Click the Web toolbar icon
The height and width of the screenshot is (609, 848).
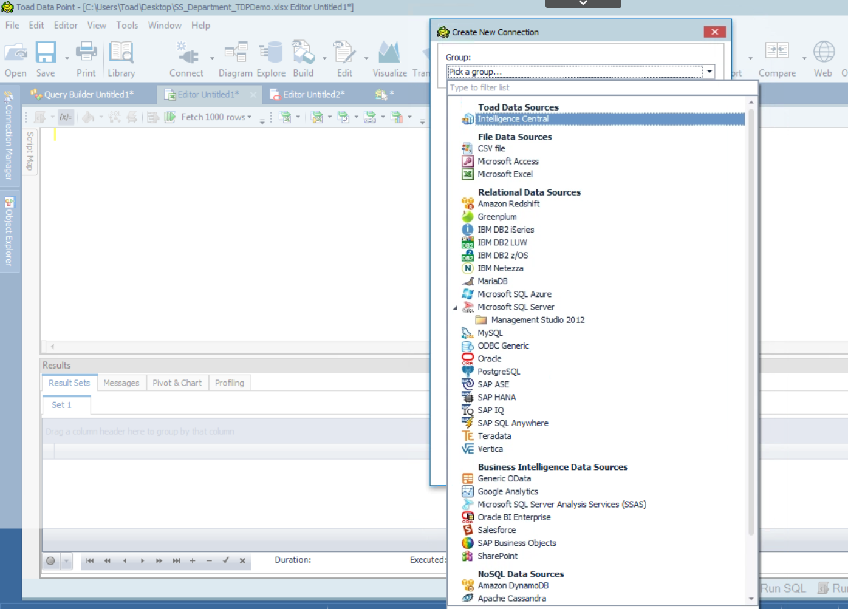coord(823,60)
